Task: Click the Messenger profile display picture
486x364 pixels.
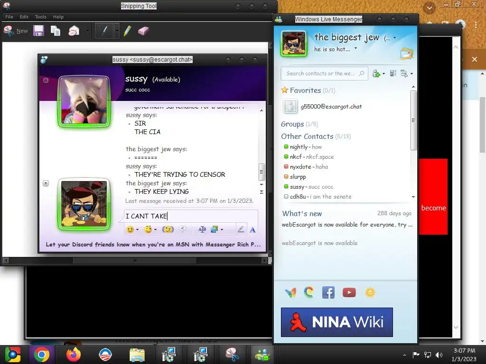Action: [x=294, y=43]
